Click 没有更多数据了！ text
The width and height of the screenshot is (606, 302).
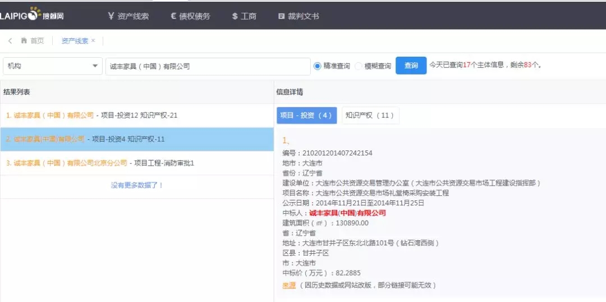tap(137, 185)
